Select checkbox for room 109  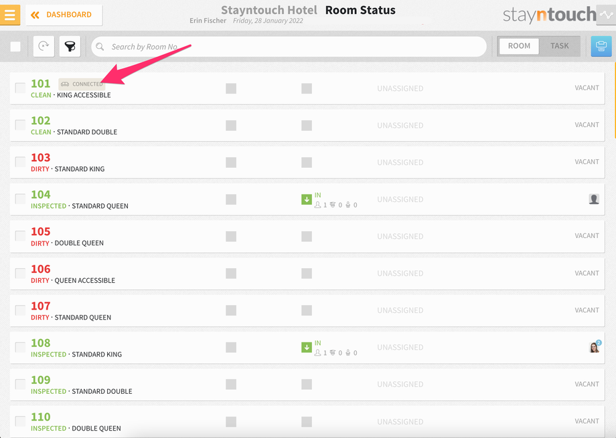point(20,384)
